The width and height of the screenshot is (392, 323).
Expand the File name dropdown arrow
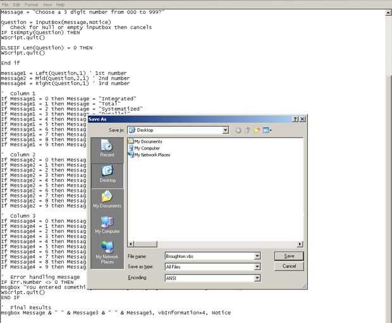click(x=257, y=256)
